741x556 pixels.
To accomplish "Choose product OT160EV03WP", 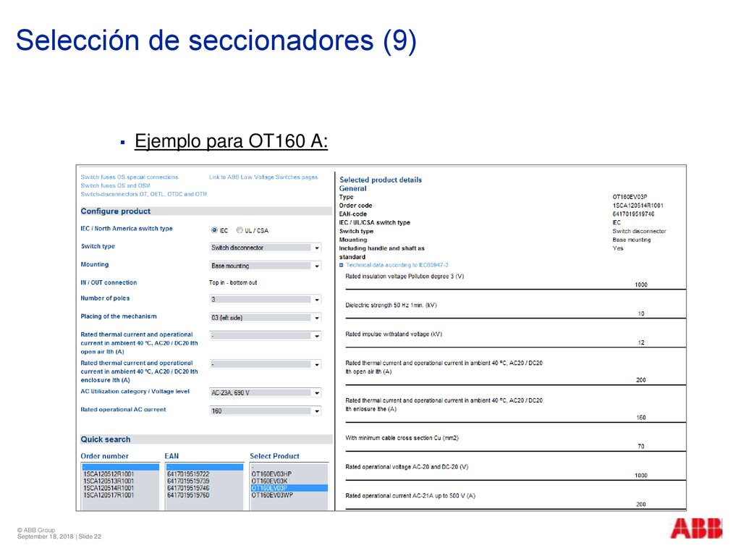I will (x=272, y=495).
